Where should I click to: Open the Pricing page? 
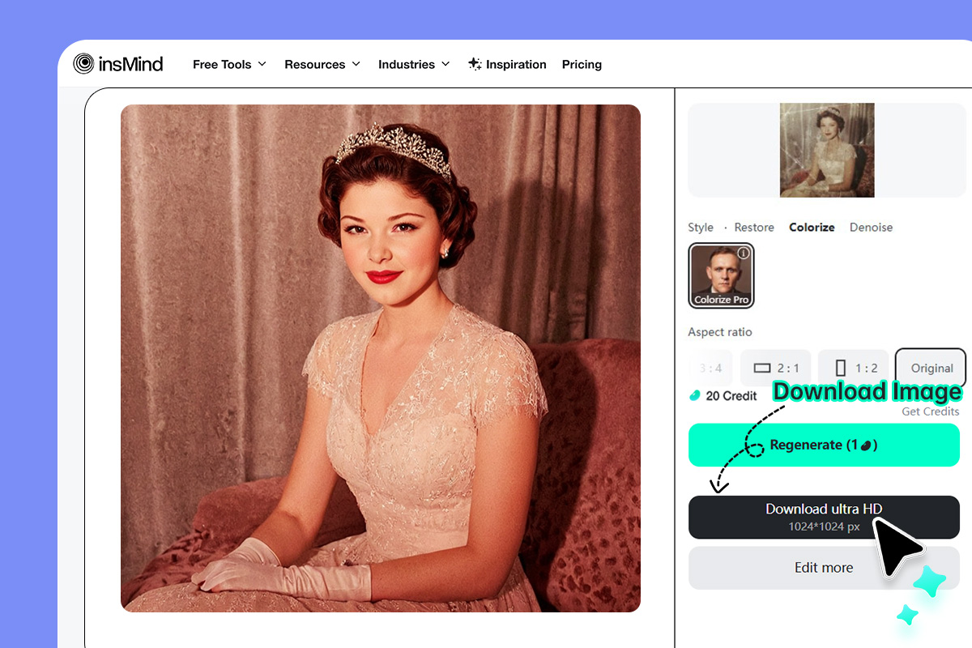click(x=582, y=65)
